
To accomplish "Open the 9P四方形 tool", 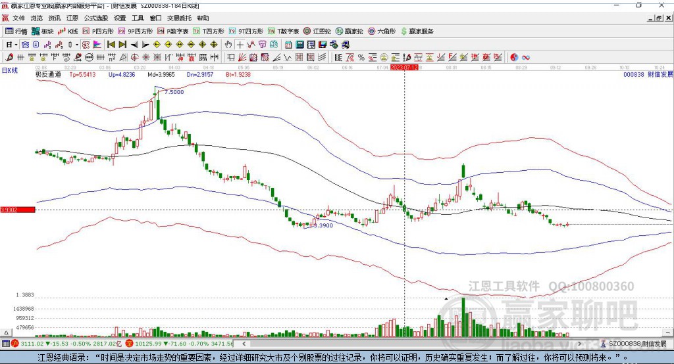I will point(136,32).
